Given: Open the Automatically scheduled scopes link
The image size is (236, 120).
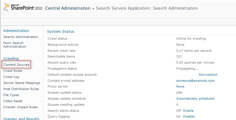Looking at the screenshot, I should 195,99.
